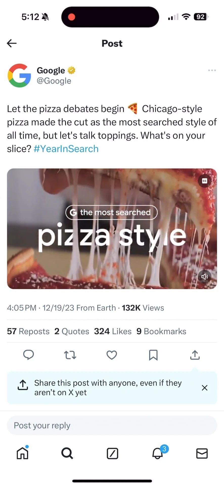Repost using the retweet arrows icon
This screenshot has width=224, height=487.
(x=70, y=355)
